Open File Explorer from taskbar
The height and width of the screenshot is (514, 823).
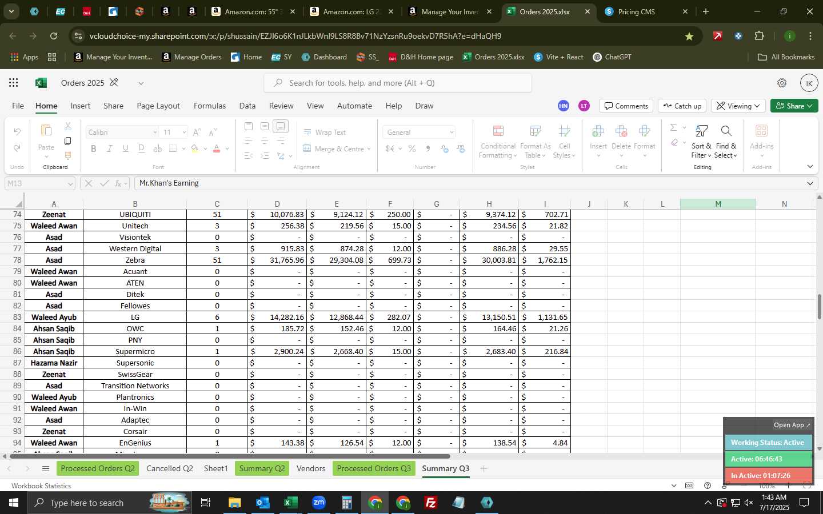(x=235, y=503)
